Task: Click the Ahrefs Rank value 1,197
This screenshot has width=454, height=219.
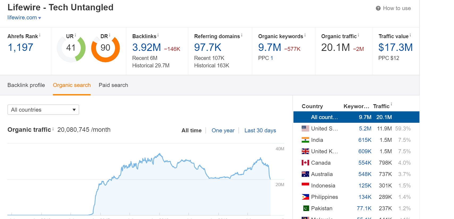Action: (20, 47)
